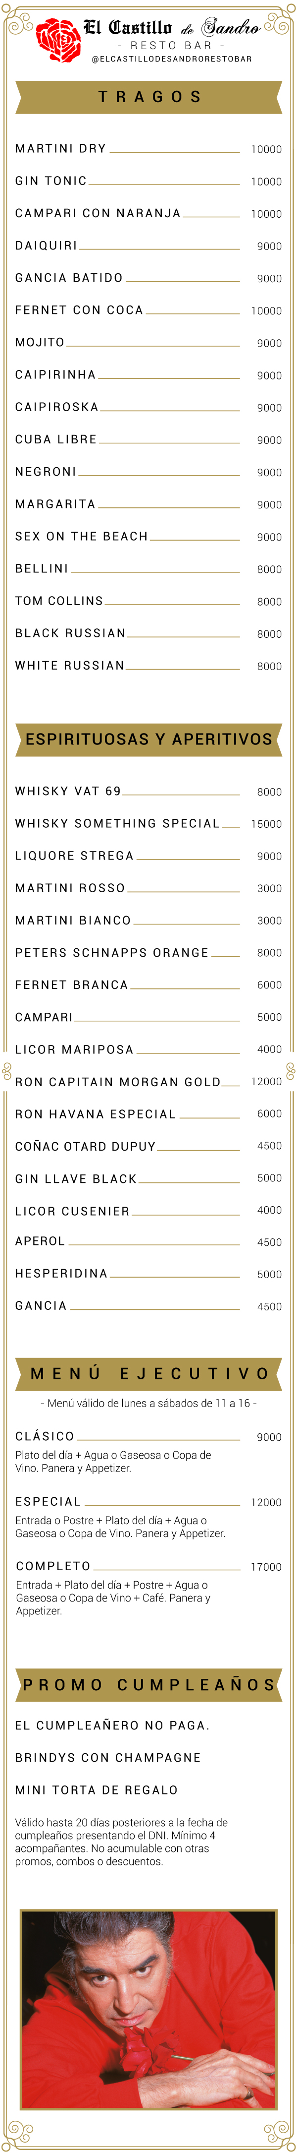Pick FERNET CON COCA from the drinks
Image resolution: width=297 pixels, height=2153 pixels.
[x=79, y=310]
